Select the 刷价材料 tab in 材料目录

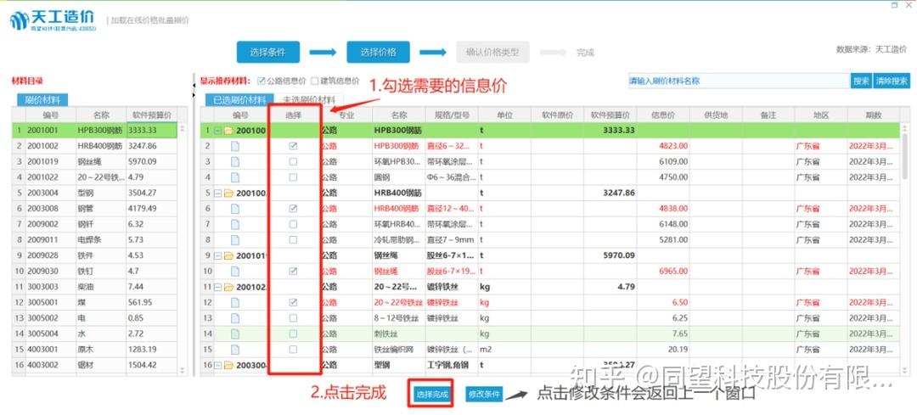pos(42,100)
